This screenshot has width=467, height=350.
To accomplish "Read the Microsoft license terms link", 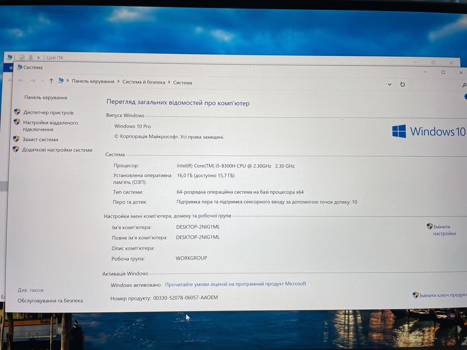I will [235, 284].
